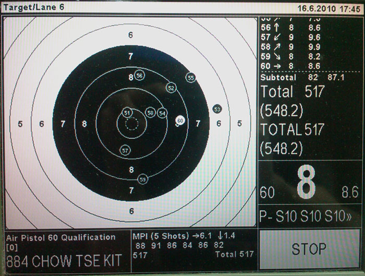This screenshot has height=276, width=365.
Task: Click ring number 5 at left edge
Action: tap(20, 124)
